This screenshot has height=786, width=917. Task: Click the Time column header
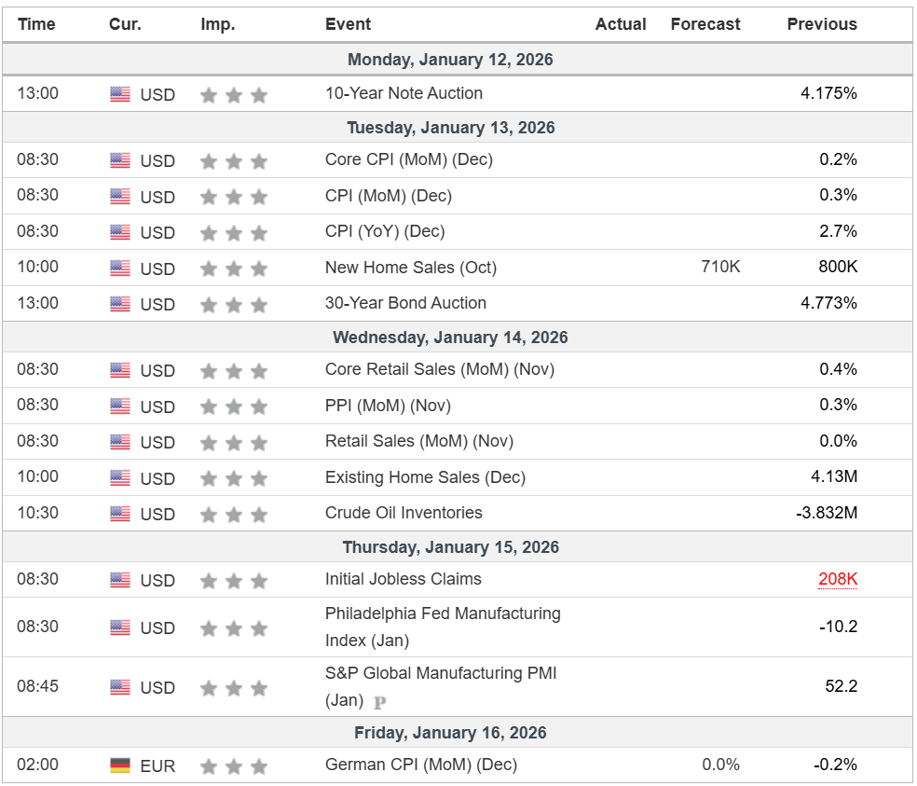pos(36,24)
